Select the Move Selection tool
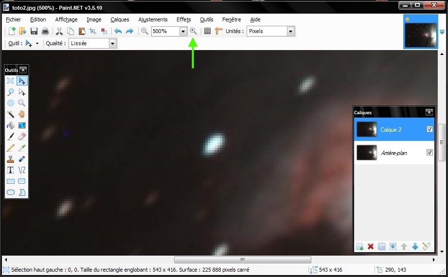Image resolution: width=448 pixels, height=277 pixels. click(22, 92)
